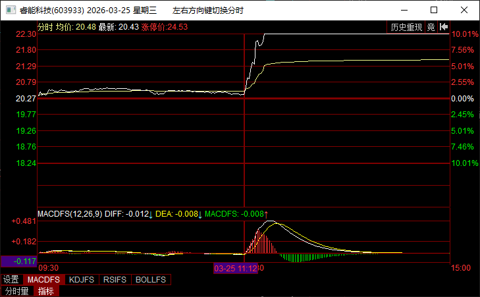This screenshot has height=297, width=480.
Task: Select the BOLLFS indicator tab
Action: coord(151,280)
